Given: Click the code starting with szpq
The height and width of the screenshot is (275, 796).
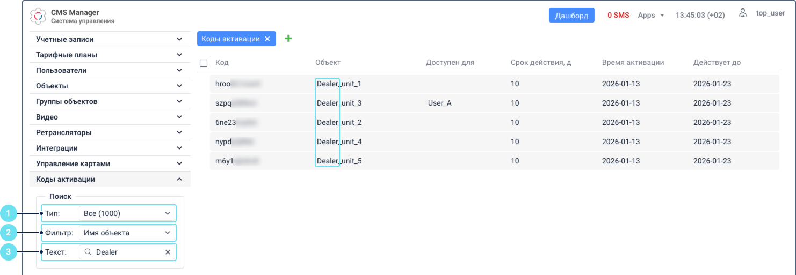Looking at the screenshot, I should coord(236,103).
